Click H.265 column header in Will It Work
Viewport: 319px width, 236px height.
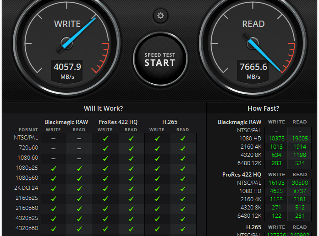pos(170,122)
